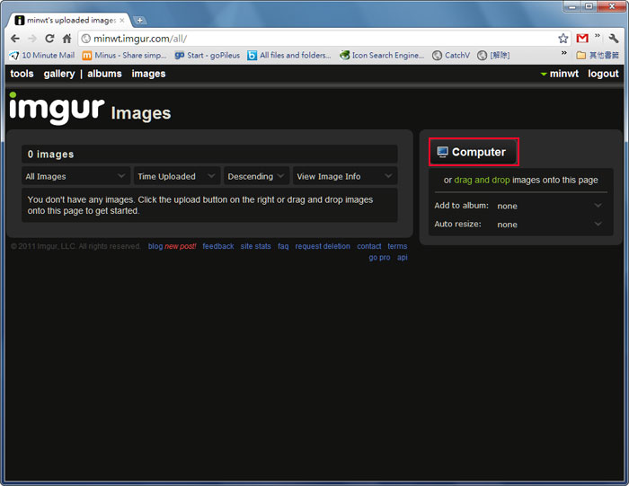Open the Start - goPileus bookmark

207,56
